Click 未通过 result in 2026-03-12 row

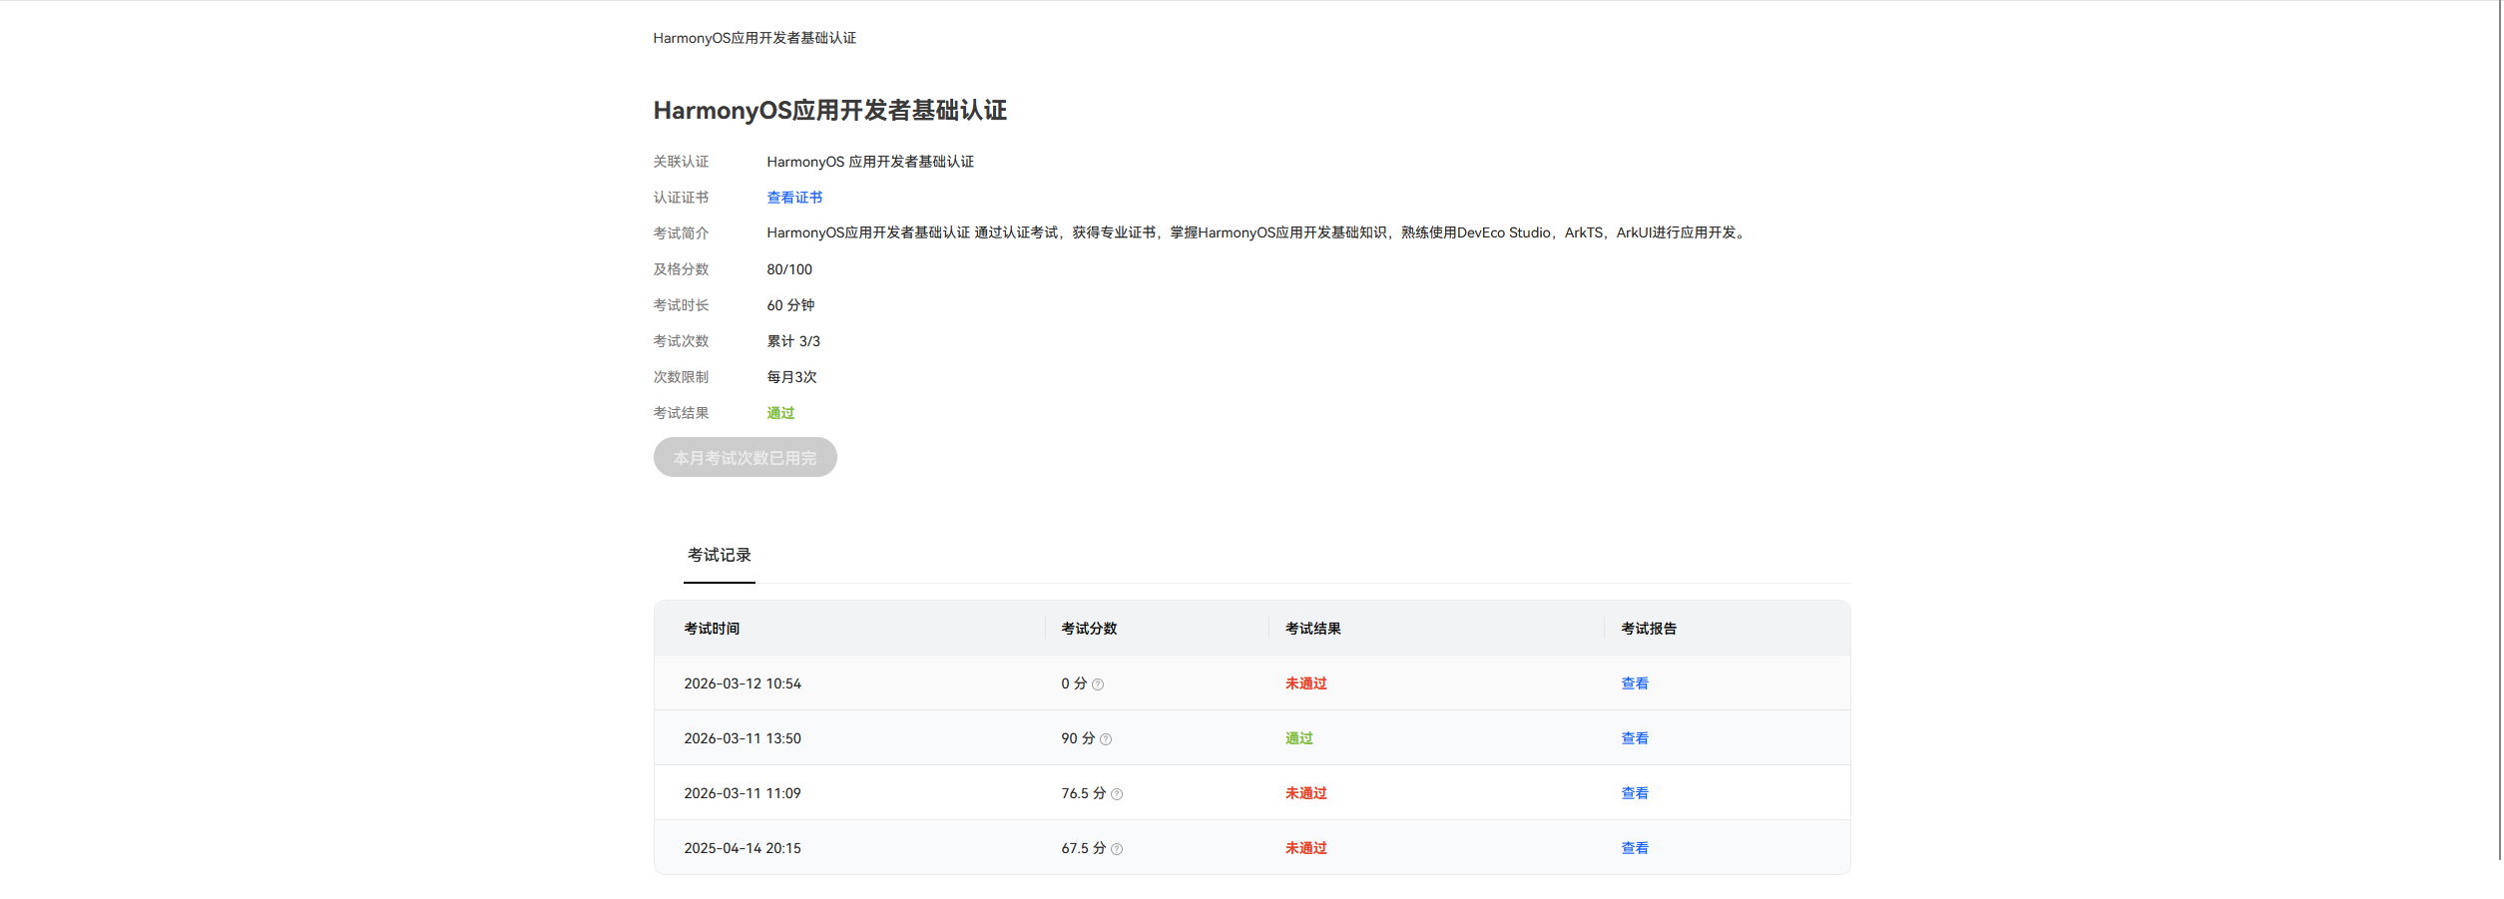[1305, 683]
